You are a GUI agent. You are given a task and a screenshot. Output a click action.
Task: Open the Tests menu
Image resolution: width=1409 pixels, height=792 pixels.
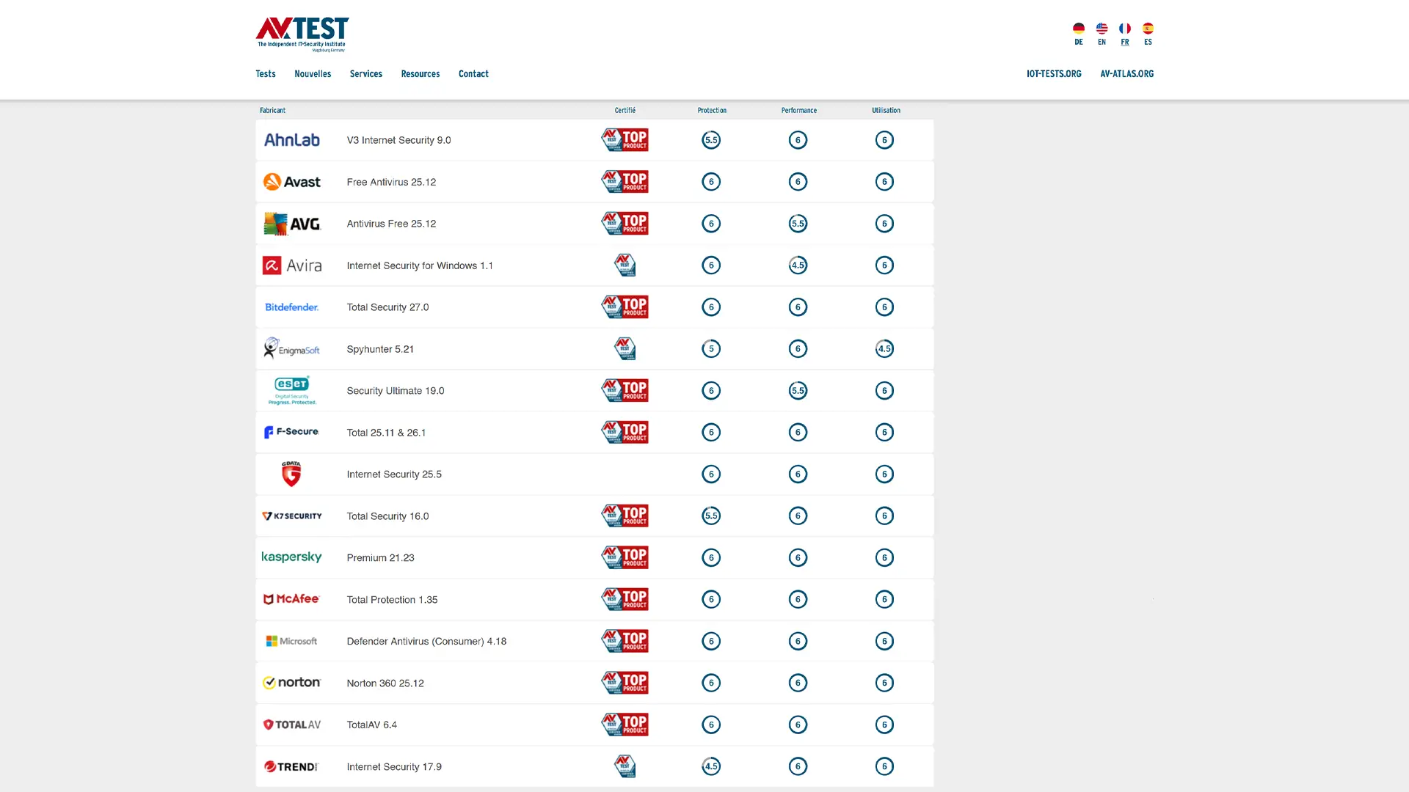tap(266, 74)
